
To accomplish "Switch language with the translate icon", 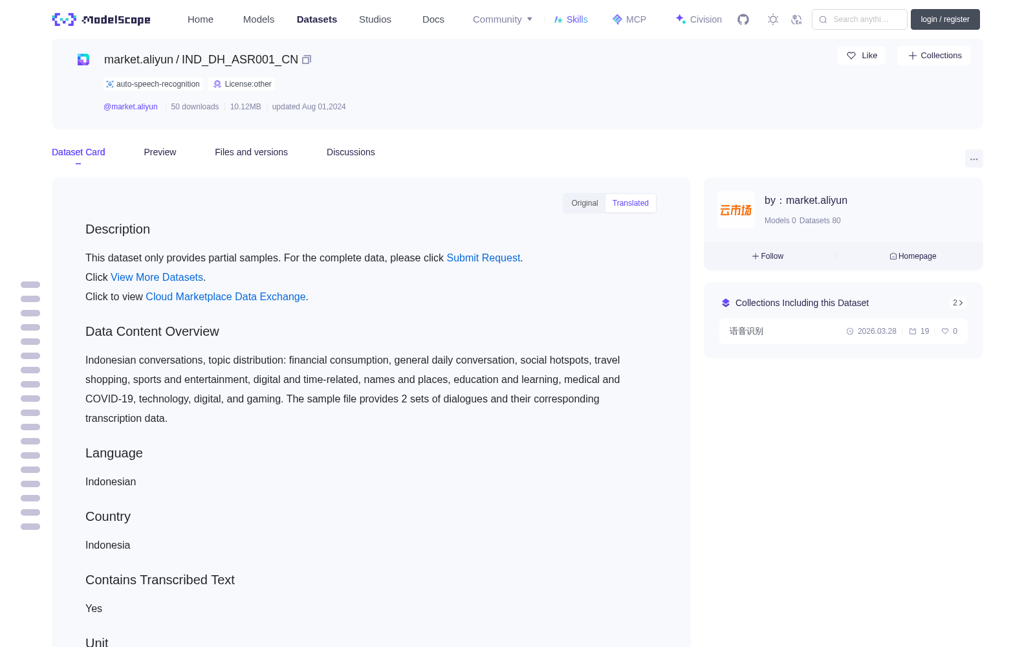I will click(x=797, y=19).
